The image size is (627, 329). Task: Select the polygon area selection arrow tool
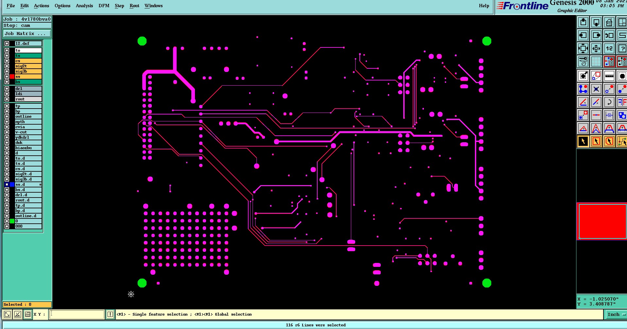click(x=609, y=141)
